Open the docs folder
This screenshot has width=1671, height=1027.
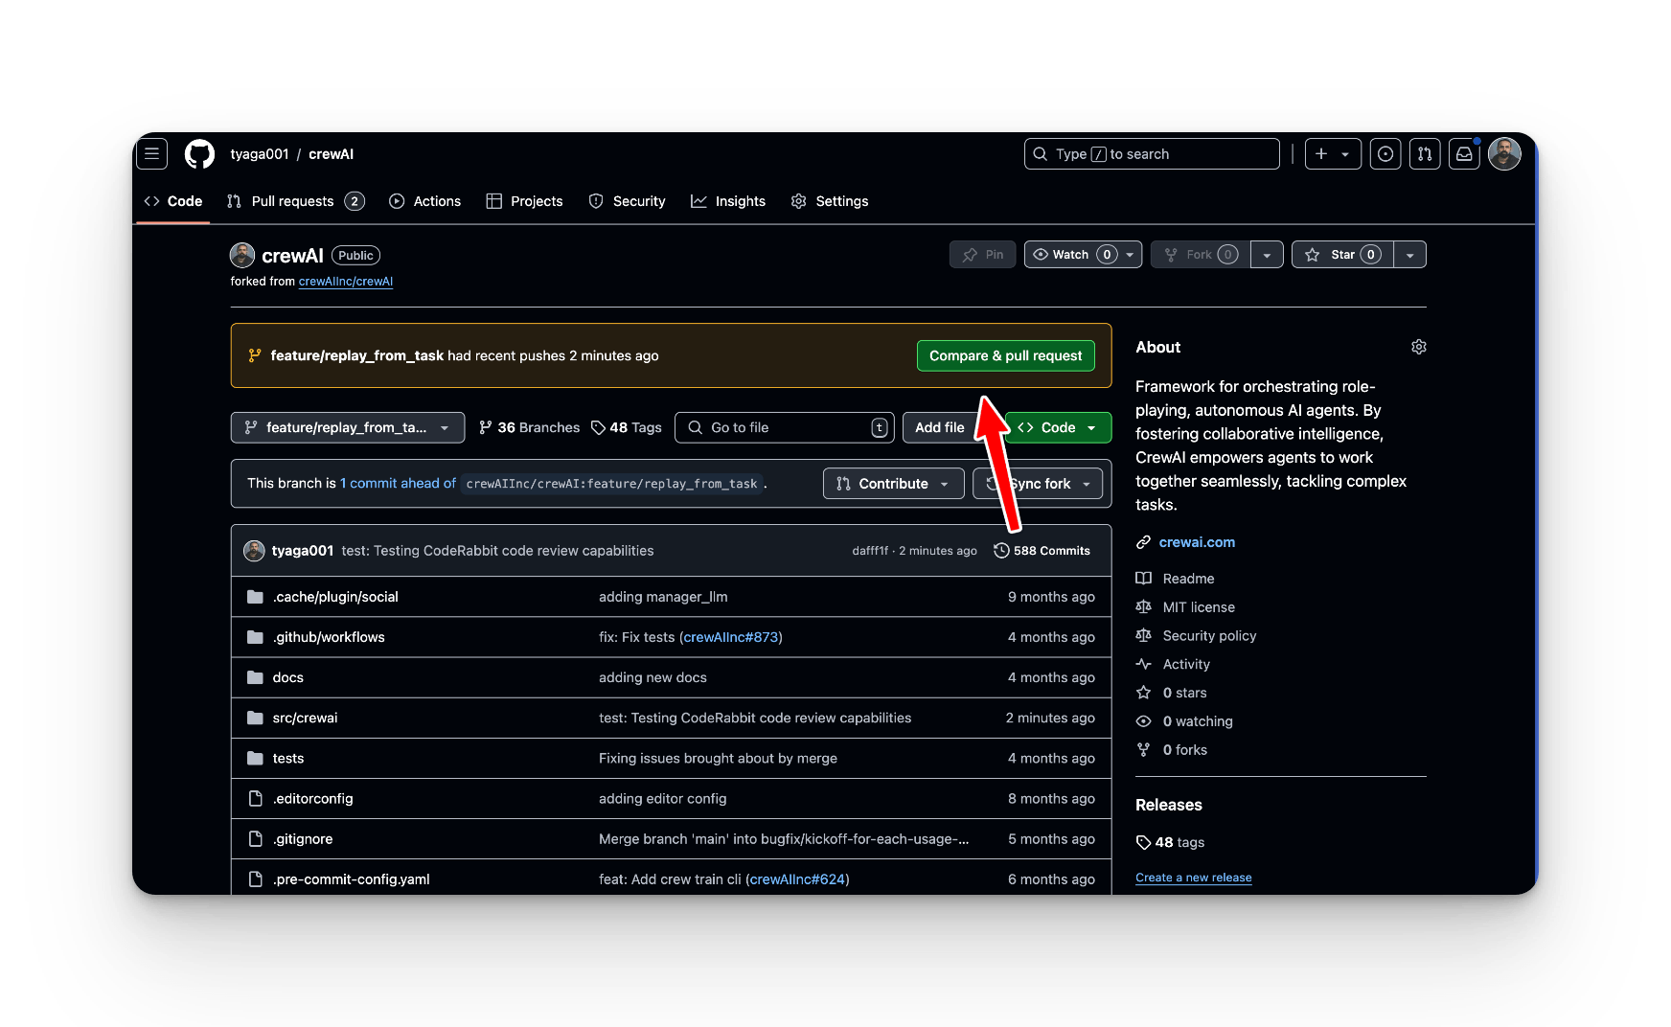(287, 677)
